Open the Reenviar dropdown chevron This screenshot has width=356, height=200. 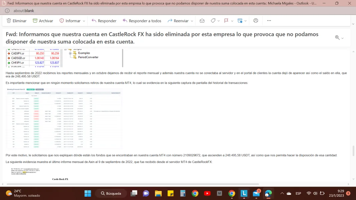point(192,21)
